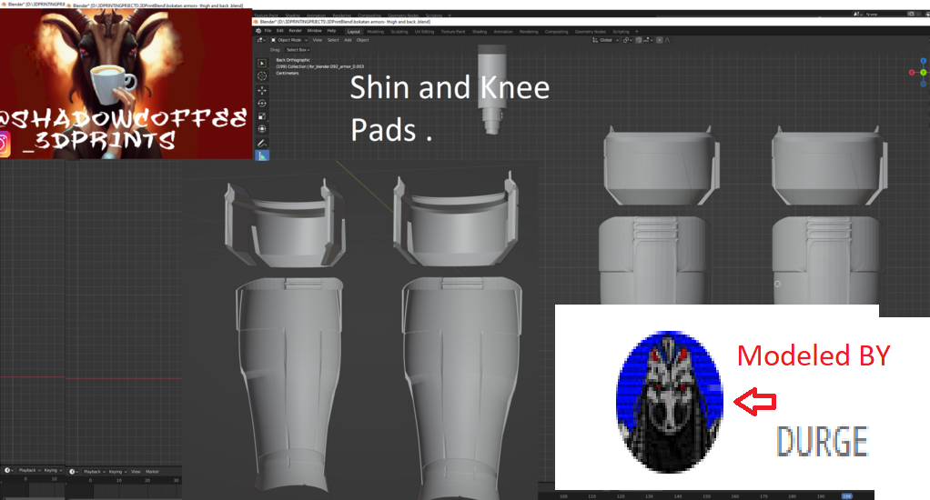930x500 pixels.
Task: Click the DURGE avatar thumbnail
Action: 670,402
